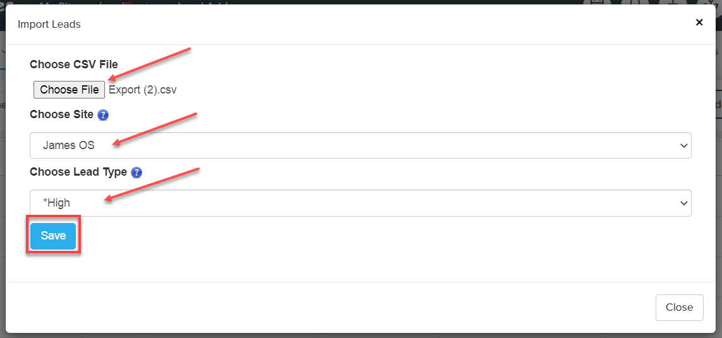Save the lead import settings
The height and width of the screenshot is (338, 722).
[x=53, y=236]
